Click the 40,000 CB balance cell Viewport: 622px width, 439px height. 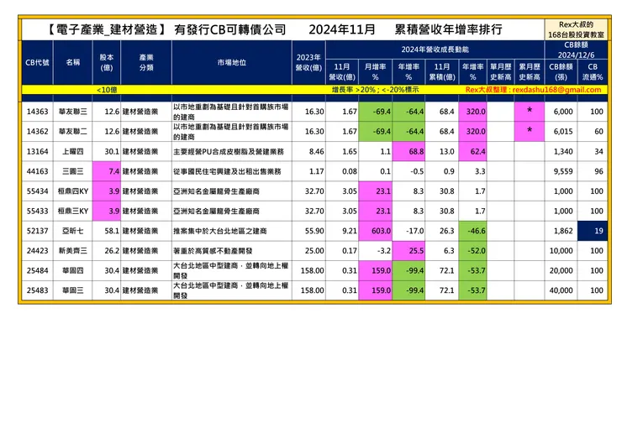tap(561, 290)
